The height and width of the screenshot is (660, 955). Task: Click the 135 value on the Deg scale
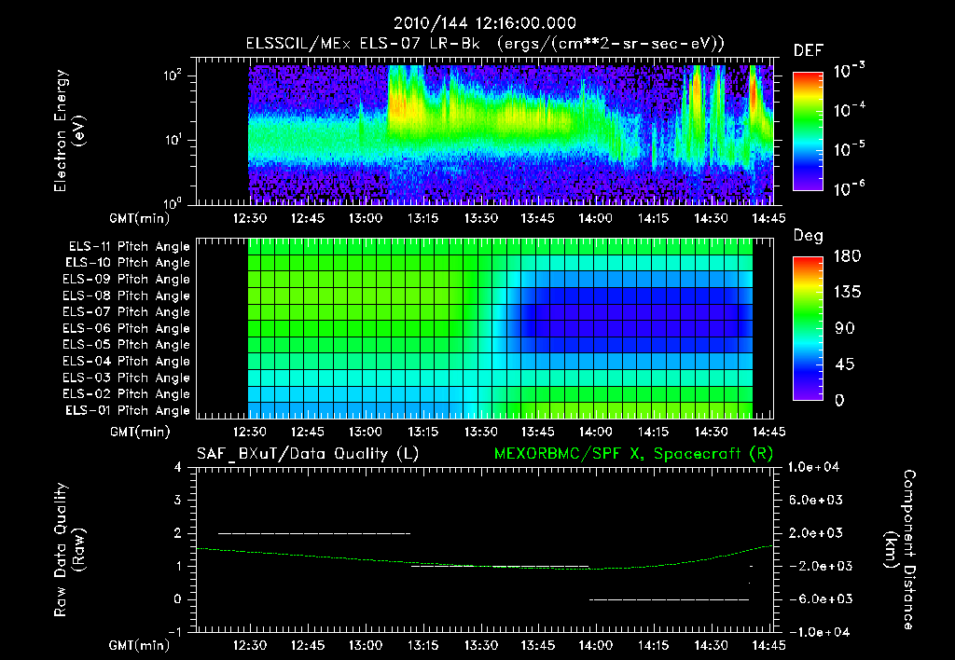coord(847,293)
